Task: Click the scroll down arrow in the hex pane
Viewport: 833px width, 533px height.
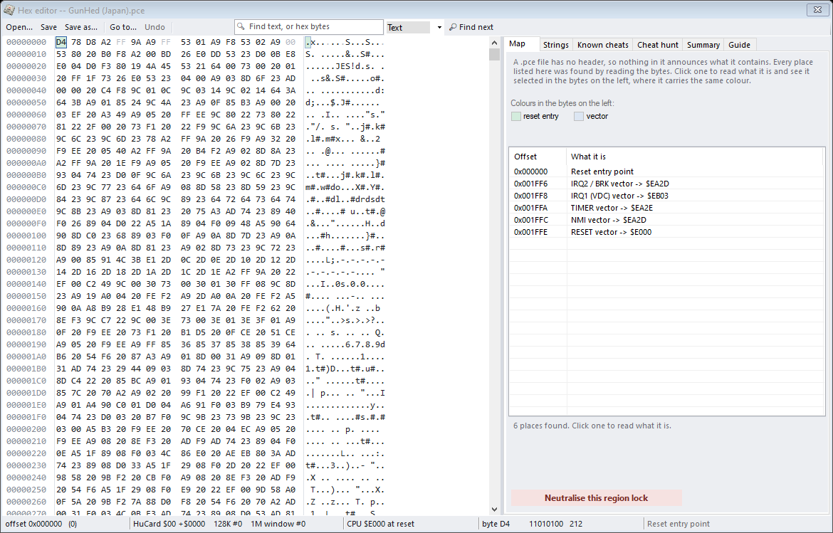Action: (x=494, y=509)
